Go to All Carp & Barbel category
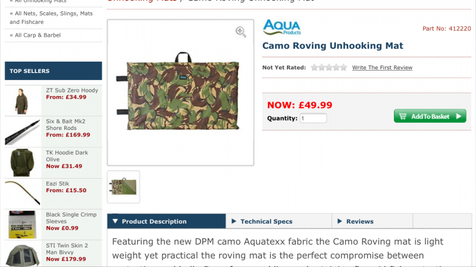 [x=37, y=35]
